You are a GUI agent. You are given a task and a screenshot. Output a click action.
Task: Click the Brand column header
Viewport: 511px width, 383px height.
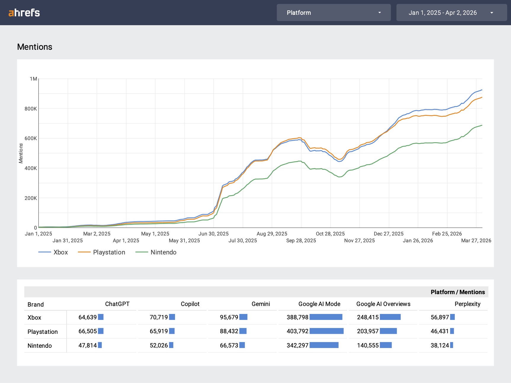coord(36,305)
